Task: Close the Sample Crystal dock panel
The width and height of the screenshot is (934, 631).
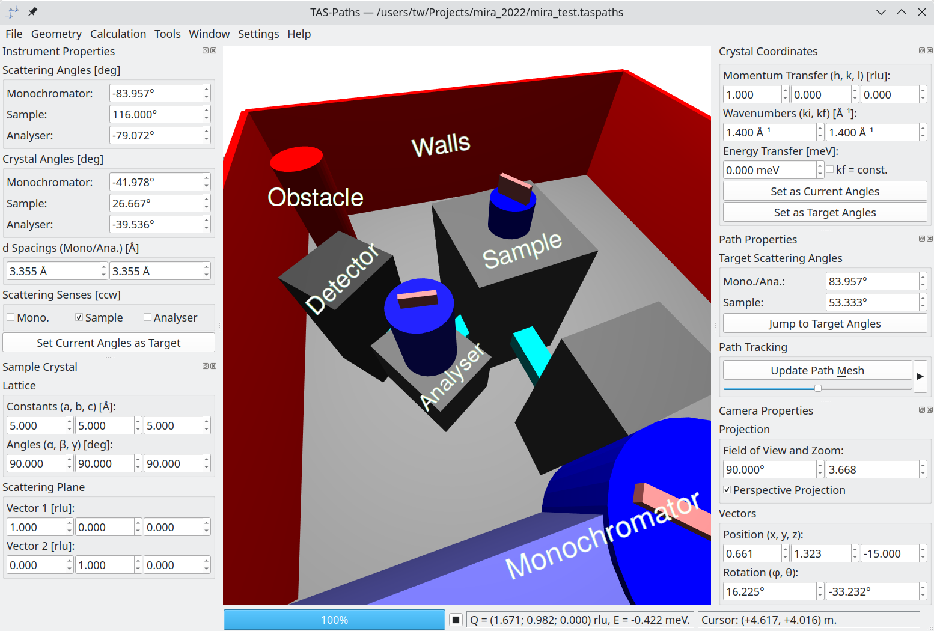Action: pos(213,366)
